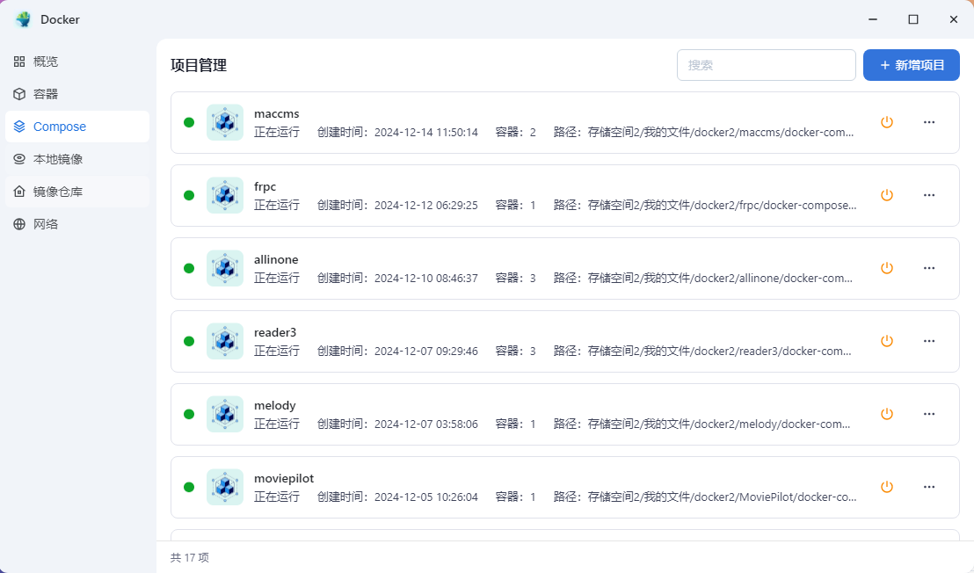974x573 pixels.
Task: Minimize the Docker window
Action: pyautogui.click(x=873, y=19)
